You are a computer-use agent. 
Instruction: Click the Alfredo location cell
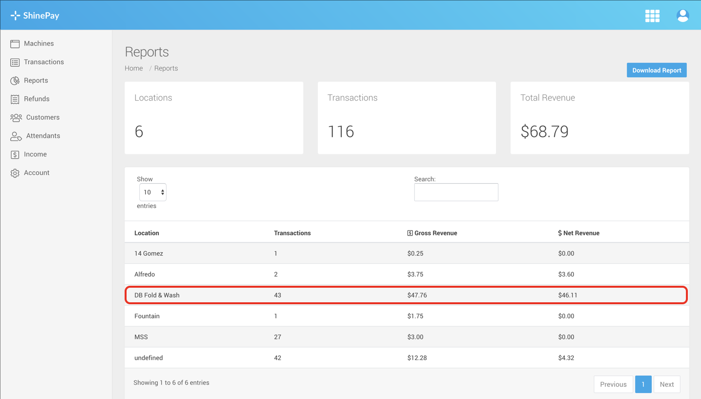point(145,274)
